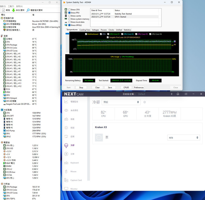Enable Stress cache checkbox

tap(69, 16)
